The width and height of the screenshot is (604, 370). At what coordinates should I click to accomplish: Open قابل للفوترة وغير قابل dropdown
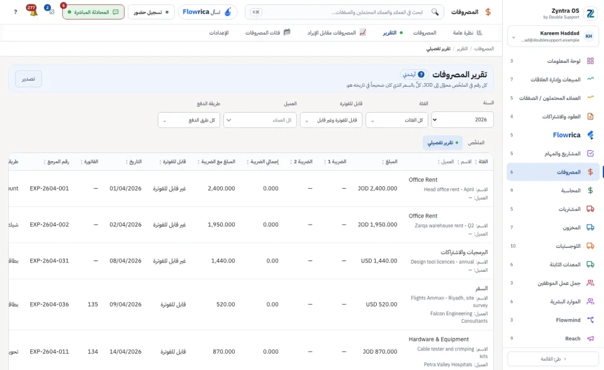(332, 120)
